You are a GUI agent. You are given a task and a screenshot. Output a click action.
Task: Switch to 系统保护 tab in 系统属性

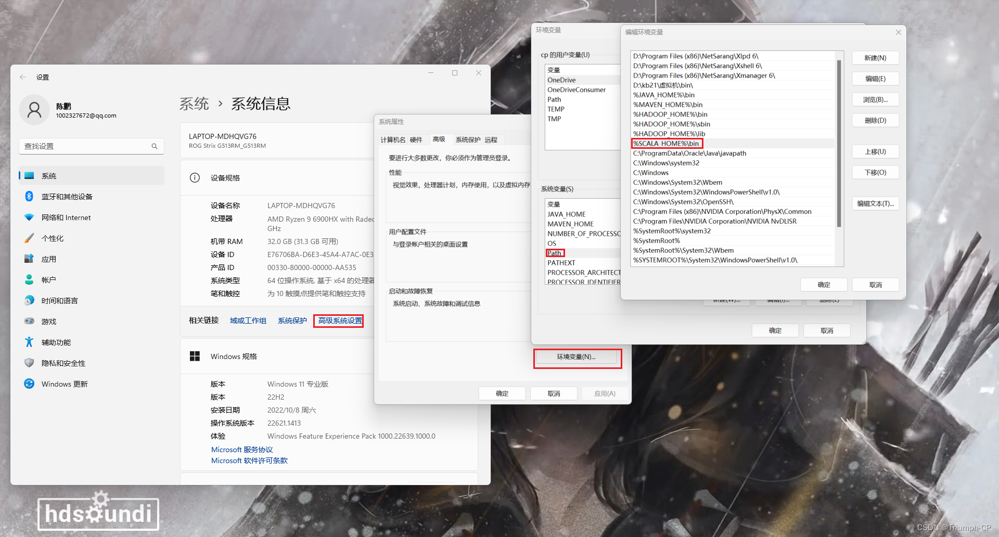(468, 140)
